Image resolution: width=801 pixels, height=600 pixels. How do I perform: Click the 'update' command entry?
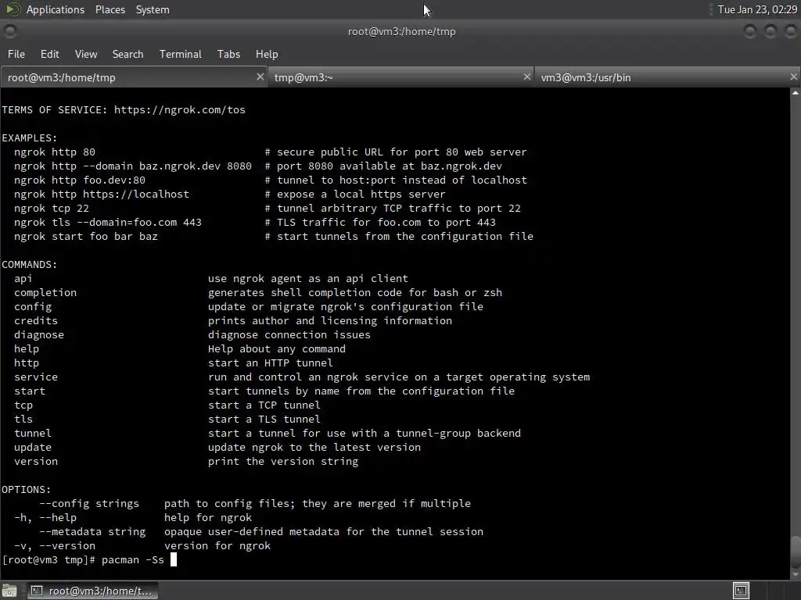tap(33, 447)
